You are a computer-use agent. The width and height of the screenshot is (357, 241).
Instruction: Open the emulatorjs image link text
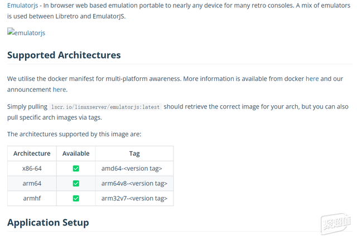(x=30, y=33)
